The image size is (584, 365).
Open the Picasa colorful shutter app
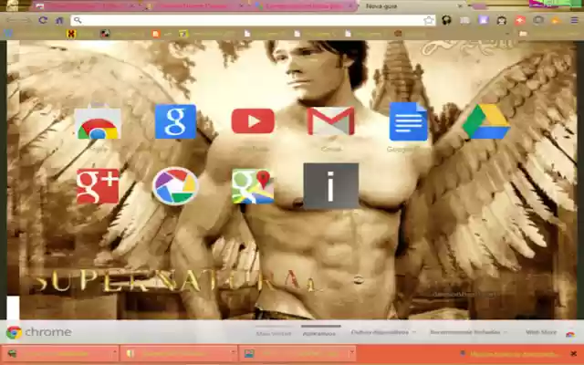(175, 186)
